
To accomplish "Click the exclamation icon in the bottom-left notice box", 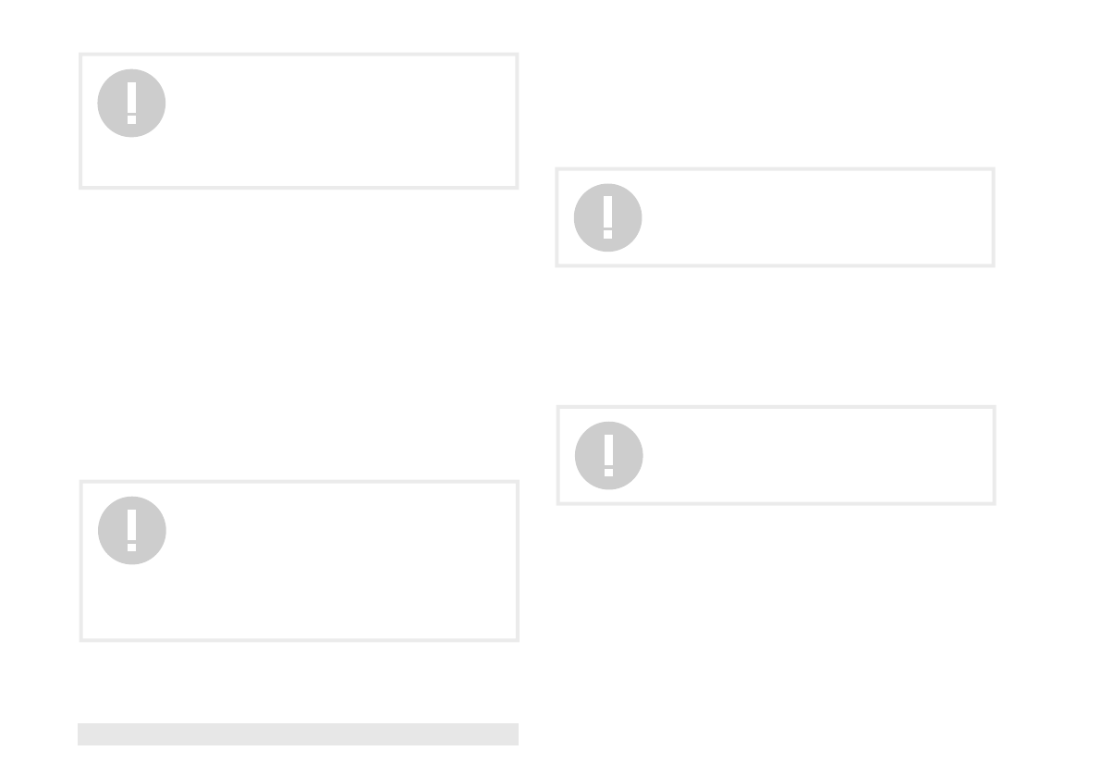I will pyautogui.click(x=132, y=530).
